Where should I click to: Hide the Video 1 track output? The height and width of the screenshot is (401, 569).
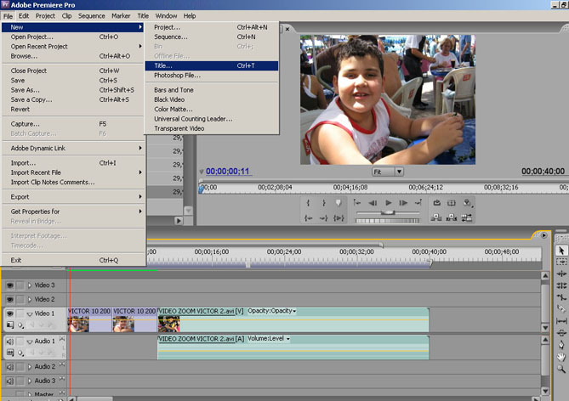click(10, 313)
